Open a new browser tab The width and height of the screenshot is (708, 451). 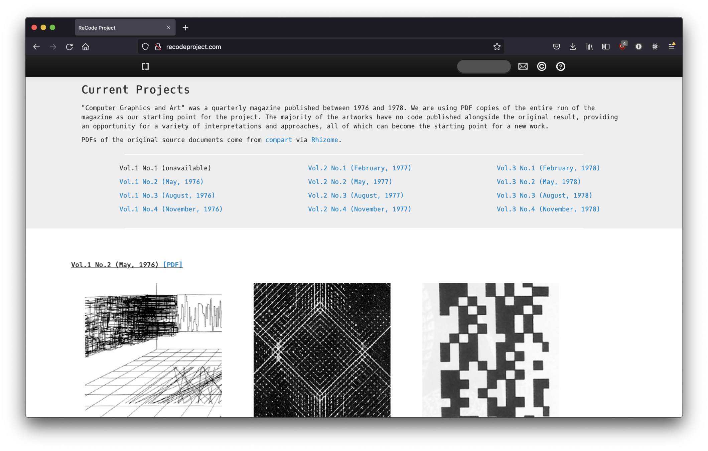185,28
